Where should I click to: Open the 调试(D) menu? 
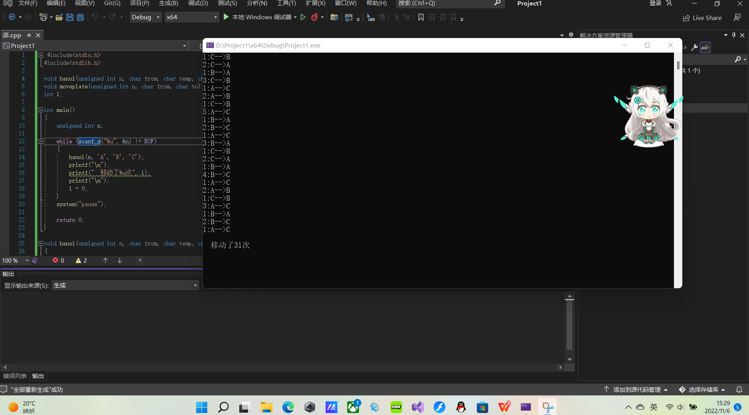point(198,3)
